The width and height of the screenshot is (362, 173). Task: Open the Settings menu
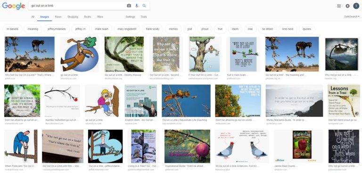[x=130, y=17]
